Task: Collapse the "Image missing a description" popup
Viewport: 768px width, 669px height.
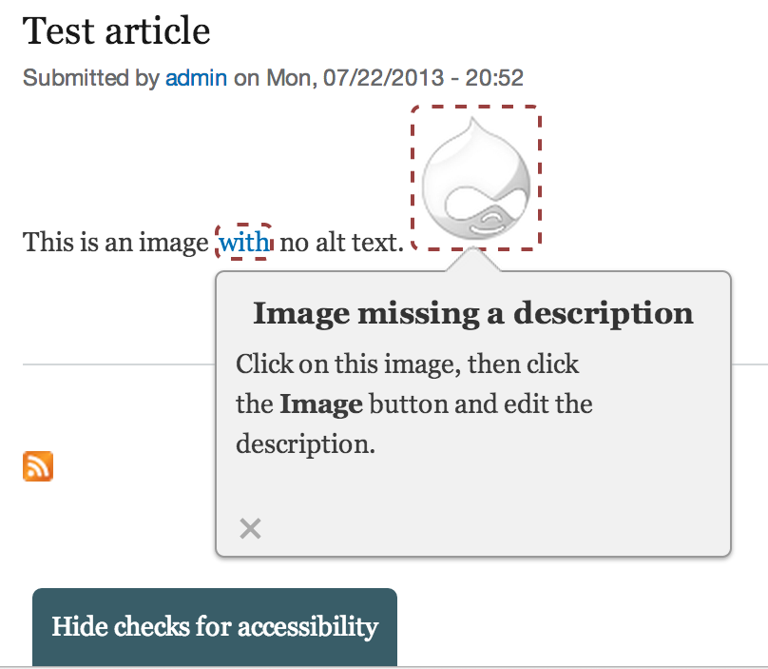Action: (x=250, y=528)
